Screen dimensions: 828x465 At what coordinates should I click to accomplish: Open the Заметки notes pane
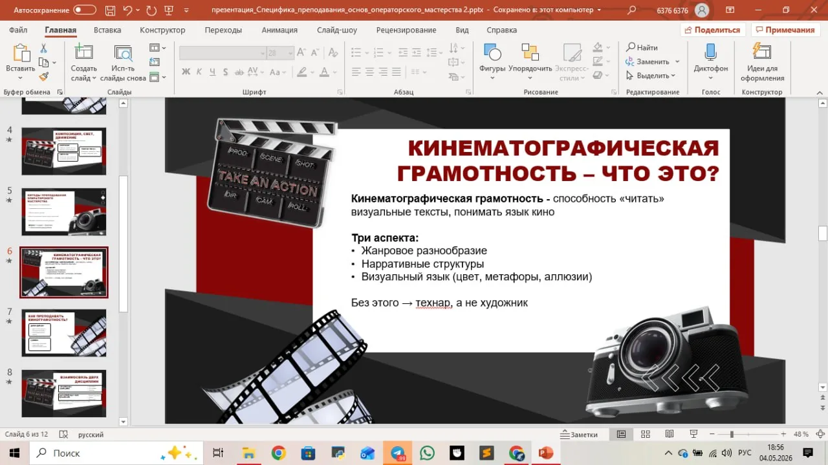(x=580, y=435)
